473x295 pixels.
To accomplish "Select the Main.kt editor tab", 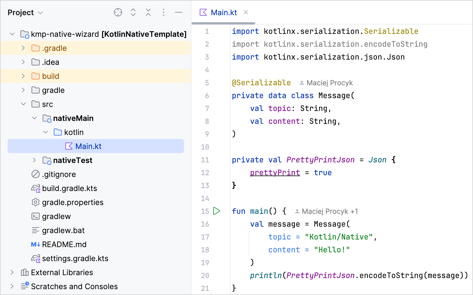I will click(x=224, y=12).
